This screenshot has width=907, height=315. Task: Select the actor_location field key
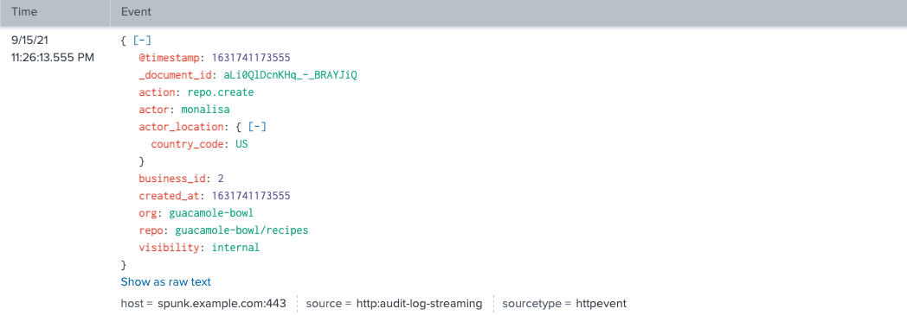(x=181, y=127)
